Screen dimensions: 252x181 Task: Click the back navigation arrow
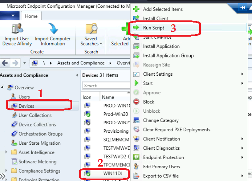click(5, 63)
